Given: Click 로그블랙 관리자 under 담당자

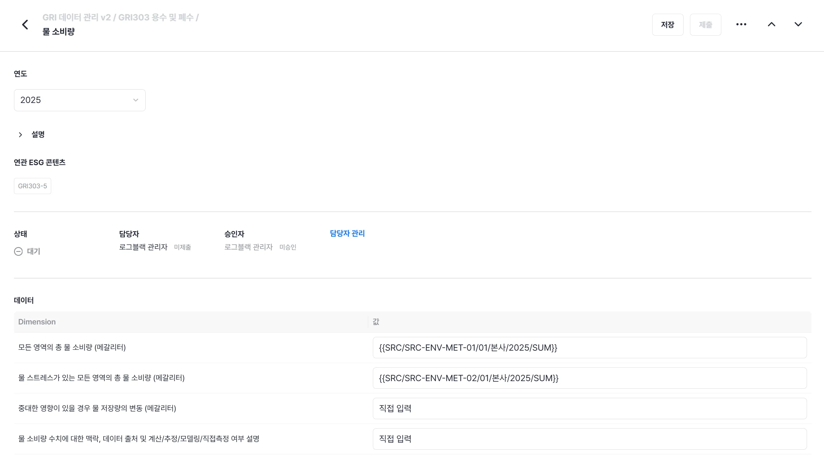Looking at the screenshot, I should pyautogui.click(x=143, y=247).
